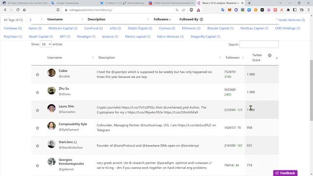Select the All Tags (413) filter
Screen dimensions: 313x176
[x=13, y=20]
